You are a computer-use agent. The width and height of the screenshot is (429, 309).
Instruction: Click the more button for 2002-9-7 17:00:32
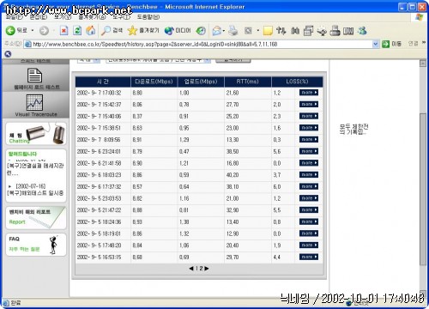coord(309,93)
